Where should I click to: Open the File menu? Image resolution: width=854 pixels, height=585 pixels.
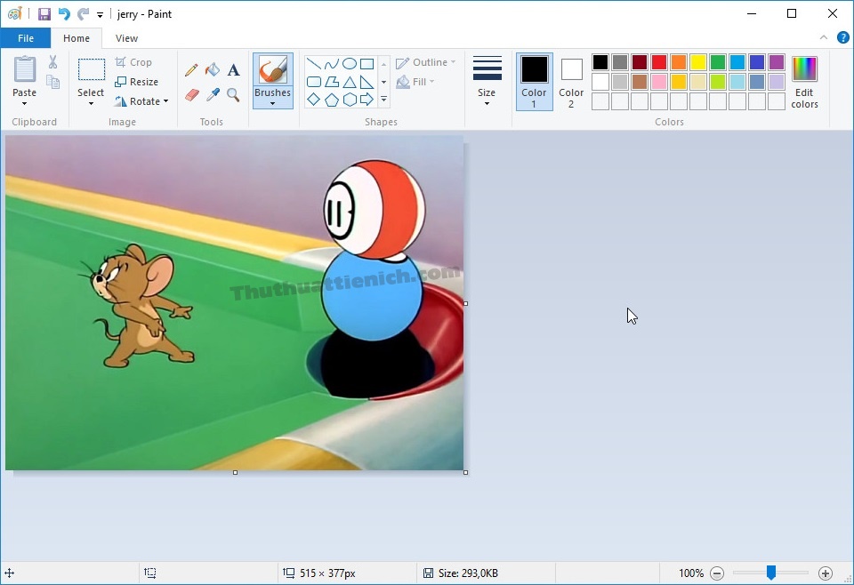26,38
